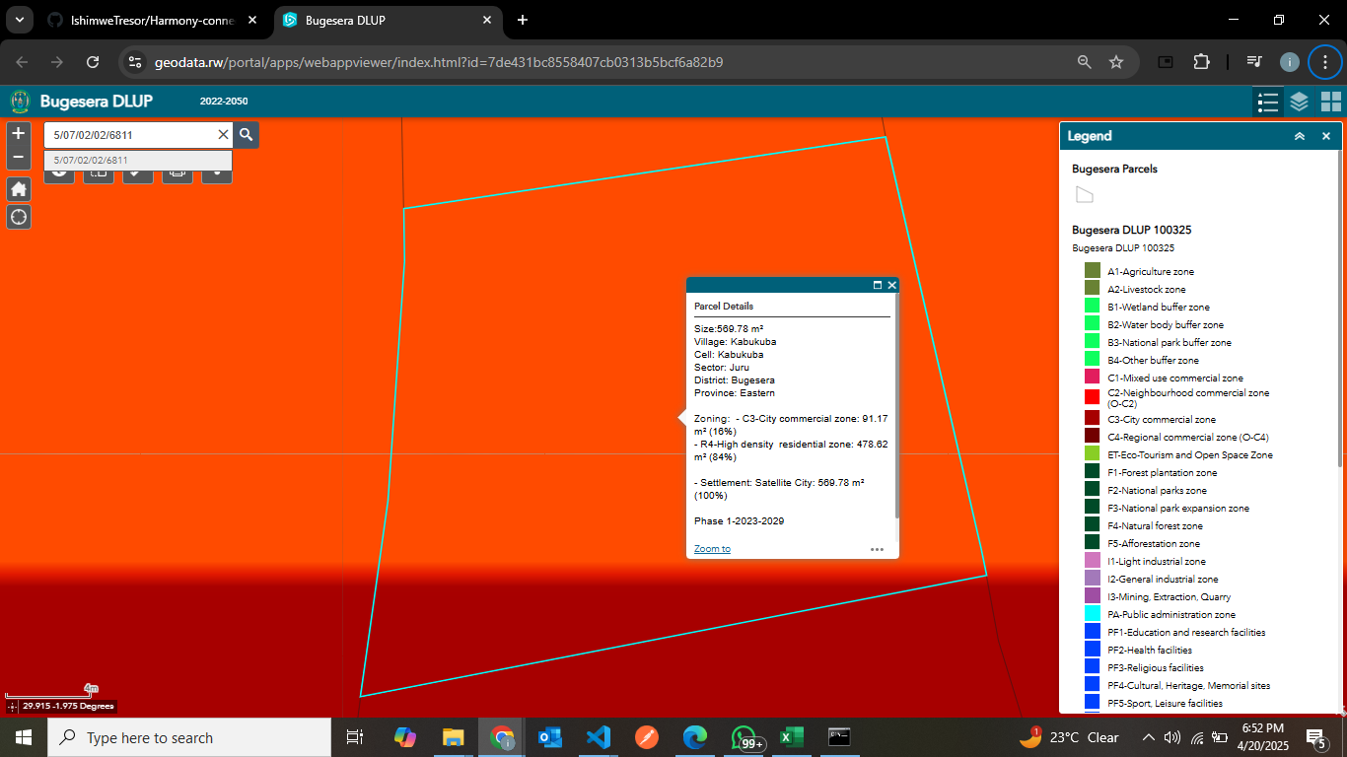
Task: Zoom in with the map plus button
Action: (x=19, y=133)
